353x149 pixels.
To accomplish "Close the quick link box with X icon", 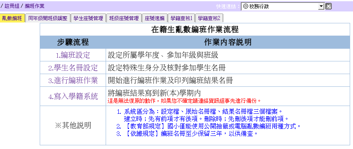I will point(328,6).
